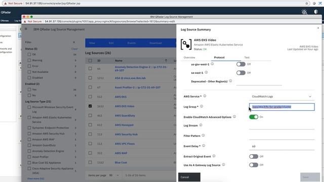Click the Cancel button
The image size is (324, 182).
(189, 177)
